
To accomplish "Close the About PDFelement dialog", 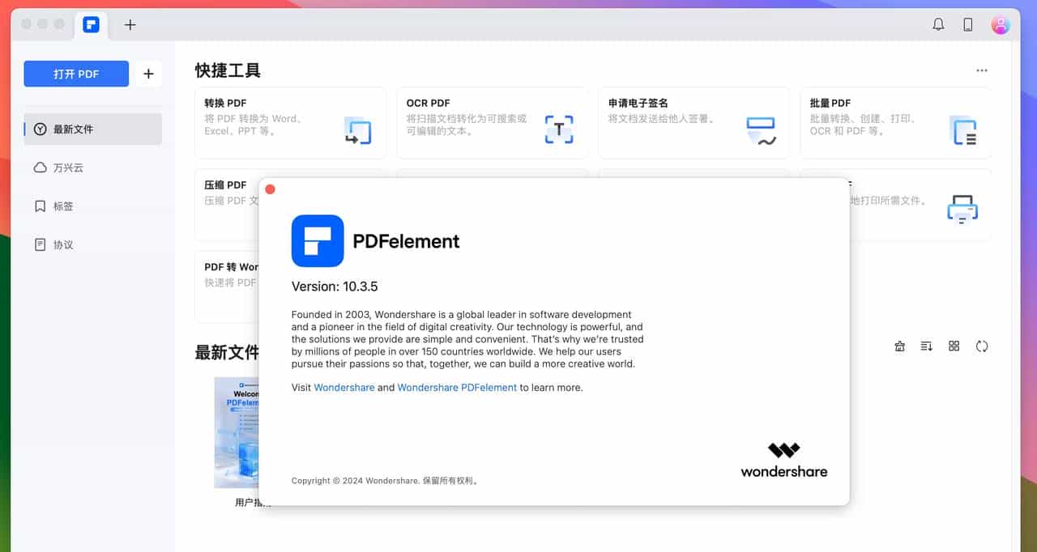I will (x=271, y=189).
